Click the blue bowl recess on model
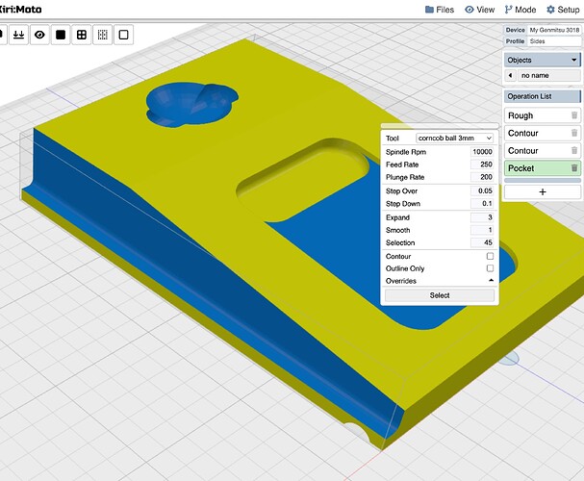This screenshot has height=481, width=584. (190, 104)
